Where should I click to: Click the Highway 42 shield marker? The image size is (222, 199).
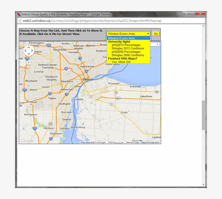tap(157, 92)
